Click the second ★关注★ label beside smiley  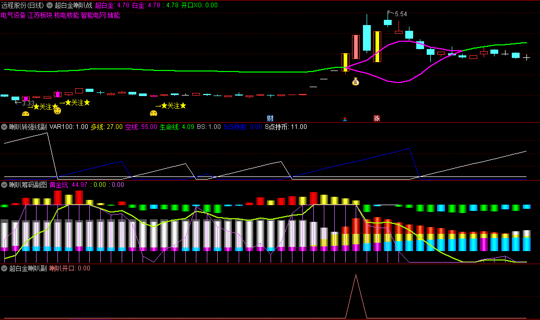(77, 102)
